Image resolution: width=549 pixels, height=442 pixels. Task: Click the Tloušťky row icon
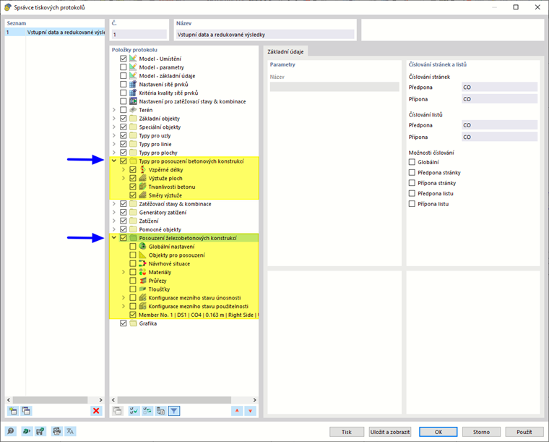[x=142, y=289]
